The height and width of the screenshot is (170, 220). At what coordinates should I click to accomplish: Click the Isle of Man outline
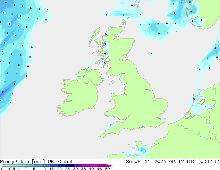click(x=111, y=83)
